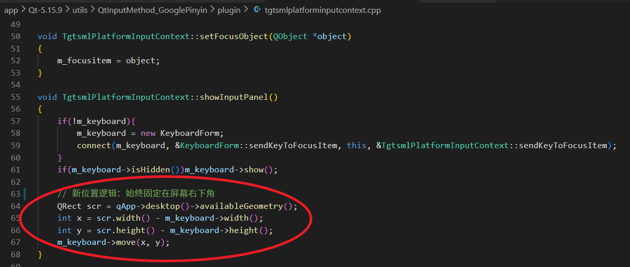Screen dimensions: 630x267
Task: Open the 'plugin' breadcrumb segment
Action: pos(229,10)
